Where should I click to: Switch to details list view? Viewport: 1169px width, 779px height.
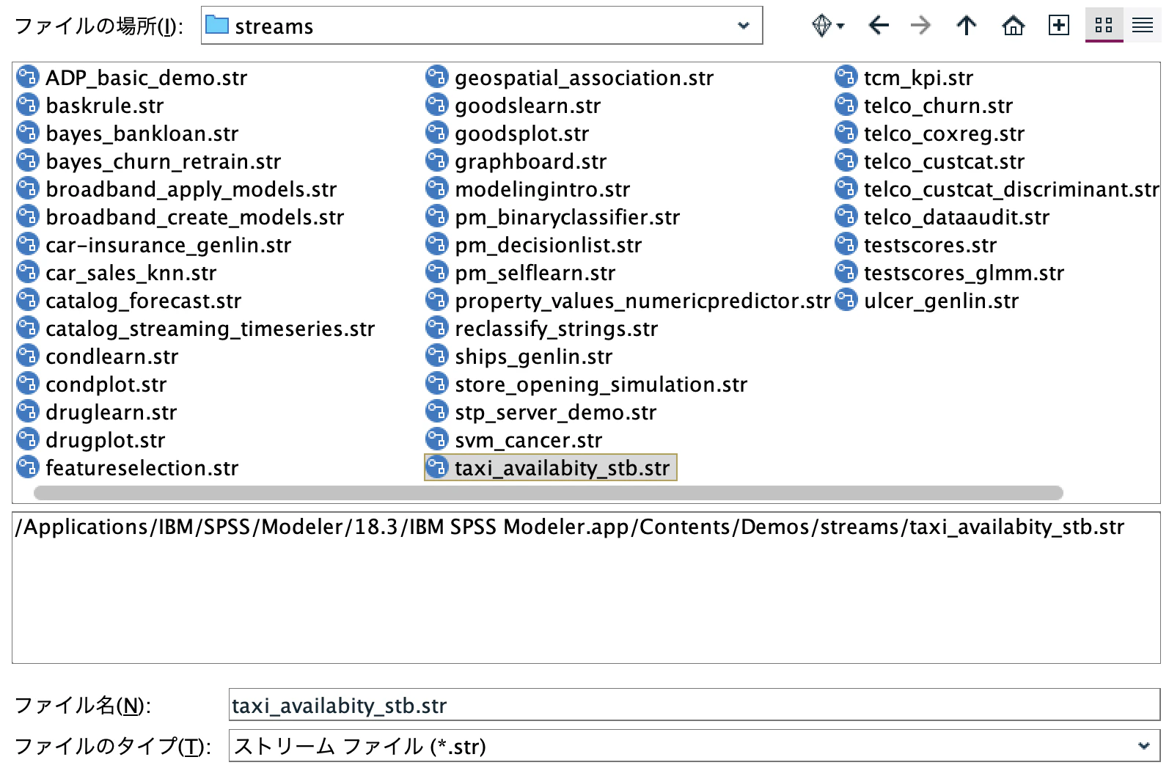click(1143, 26)
